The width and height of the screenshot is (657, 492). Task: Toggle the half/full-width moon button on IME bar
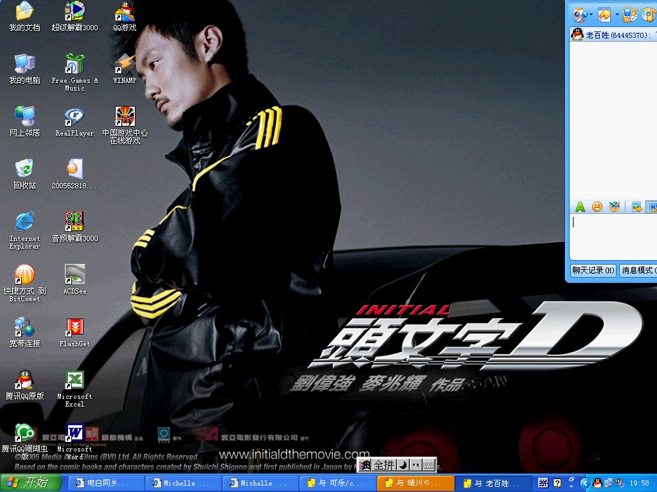coord(403,465)
